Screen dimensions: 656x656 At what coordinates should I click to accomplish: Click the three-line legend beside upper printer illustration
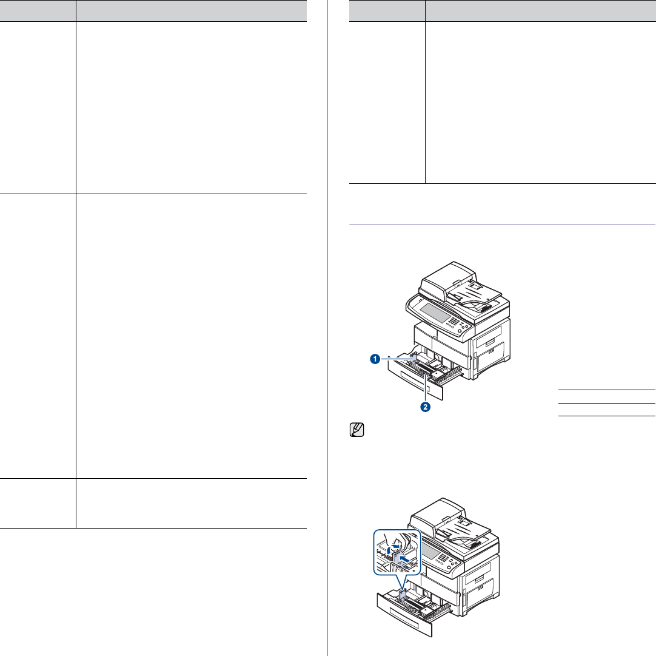(607, 403)
